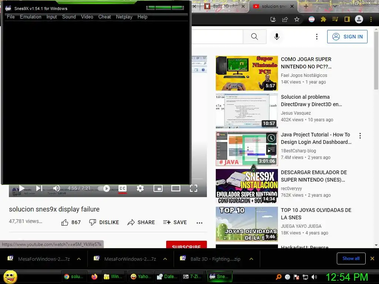This screenshot has height=284, width=379.
Task: Switch to 7-Zip taskbar item
Action: click(192, 277)
